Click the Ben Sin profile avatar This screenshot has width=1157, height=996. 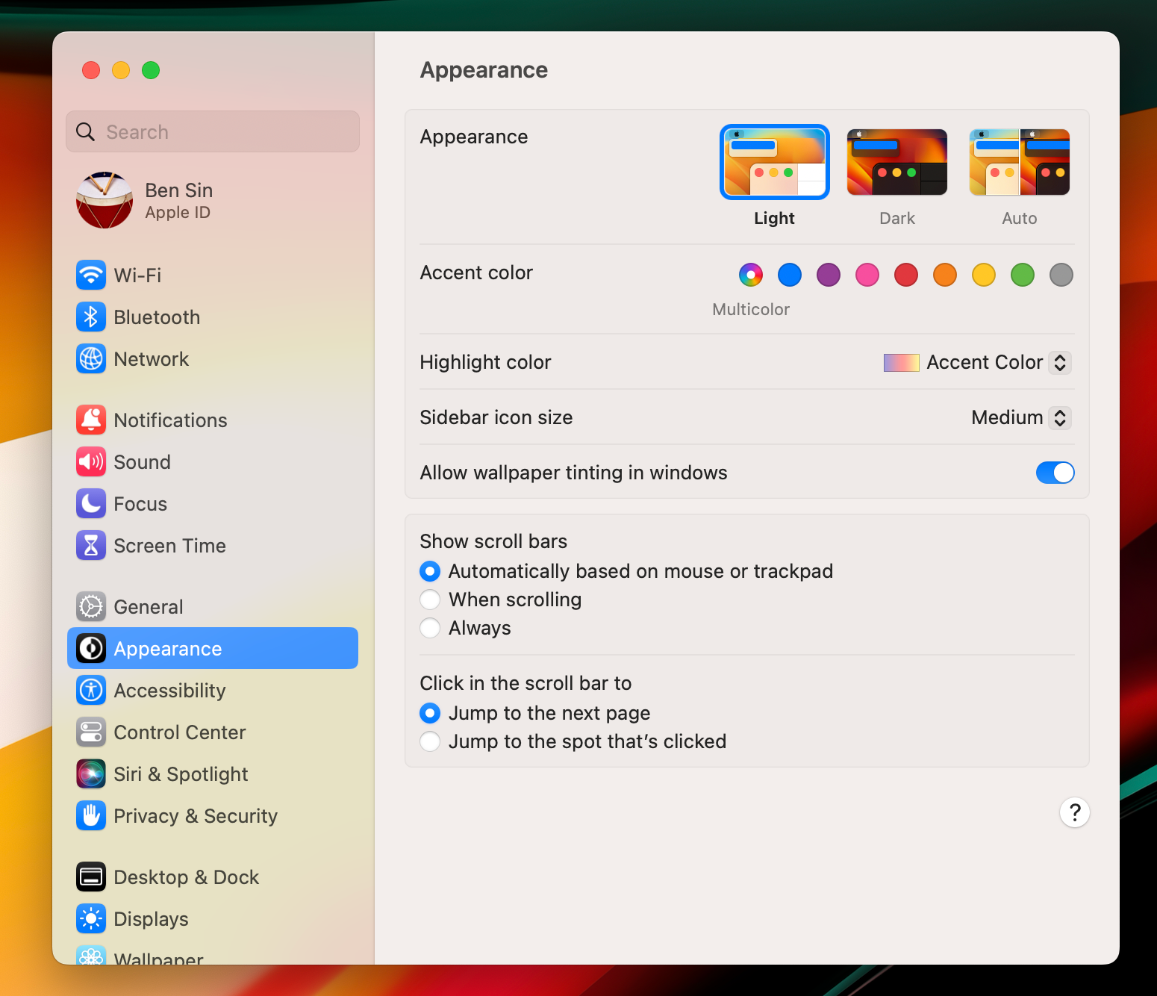(x=105, y=200)
